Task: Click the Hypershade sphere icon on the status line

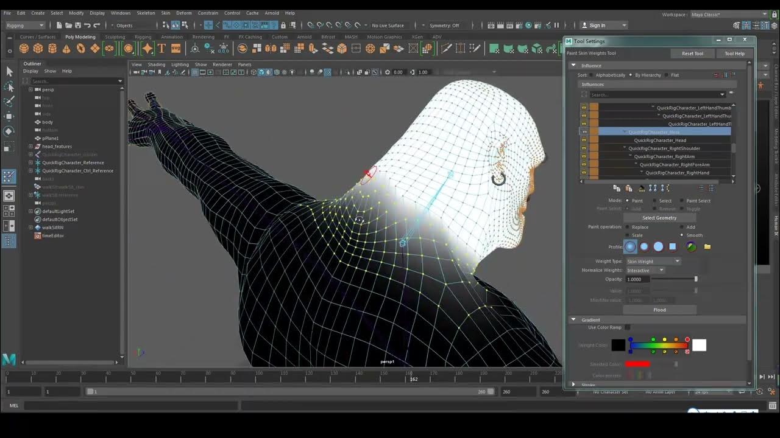Action: point(528,26)
